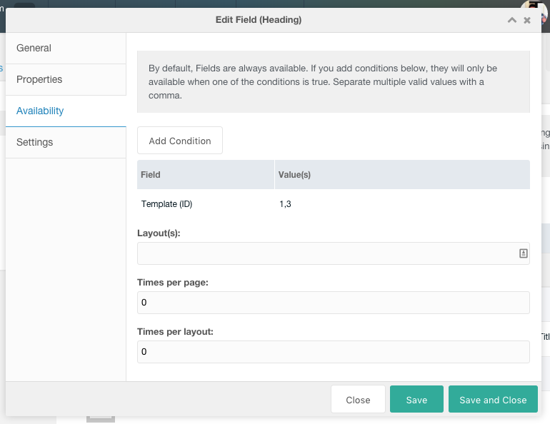Click the Value(s) column header
The width and height of the screenshot is (550, 424).
tap(402, 174)
